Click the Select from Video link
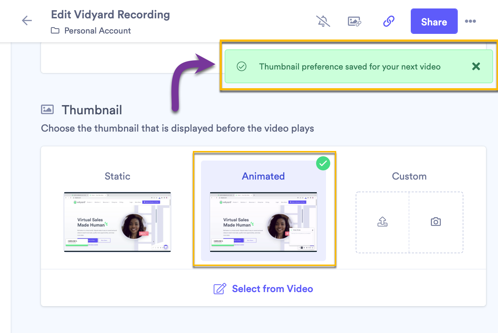 point(272,289)
